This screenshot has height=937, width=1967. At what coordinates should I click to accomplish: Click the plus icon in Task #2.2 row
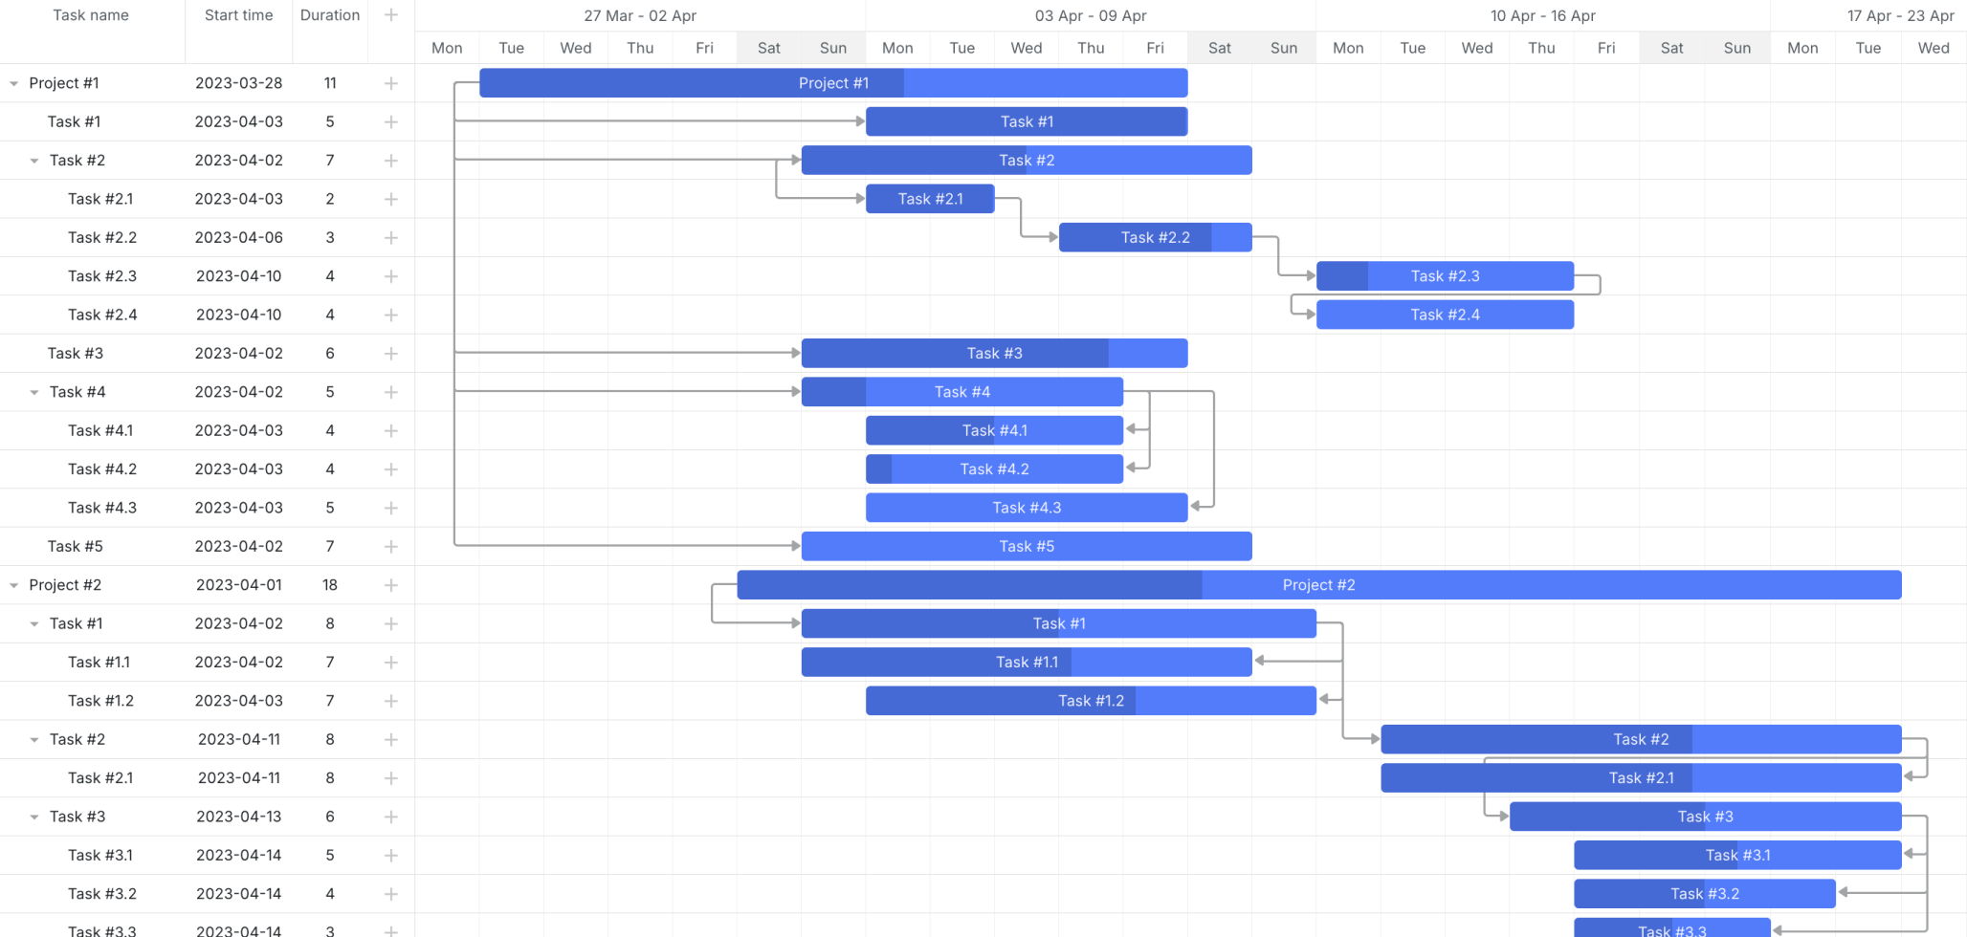[x=390, y=237]
